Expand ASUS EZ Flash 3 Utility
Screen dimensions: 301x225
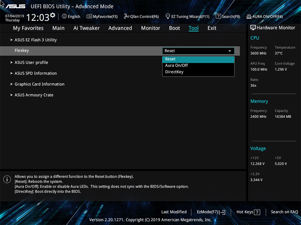pos(36,40)
